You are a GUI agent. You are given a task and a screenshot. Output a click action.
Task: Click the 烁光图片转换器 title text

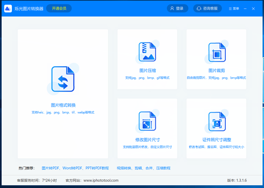(x=29, y=9)
